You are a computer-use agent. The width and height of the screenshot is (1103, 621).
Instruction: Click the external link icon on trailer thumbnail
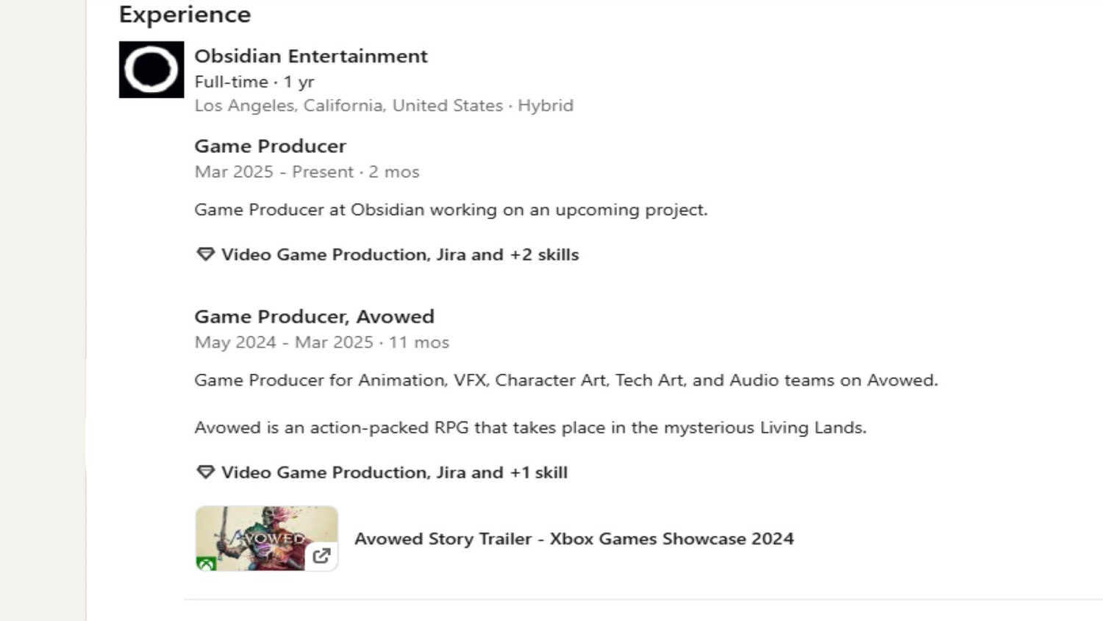[x=321, y=556]
